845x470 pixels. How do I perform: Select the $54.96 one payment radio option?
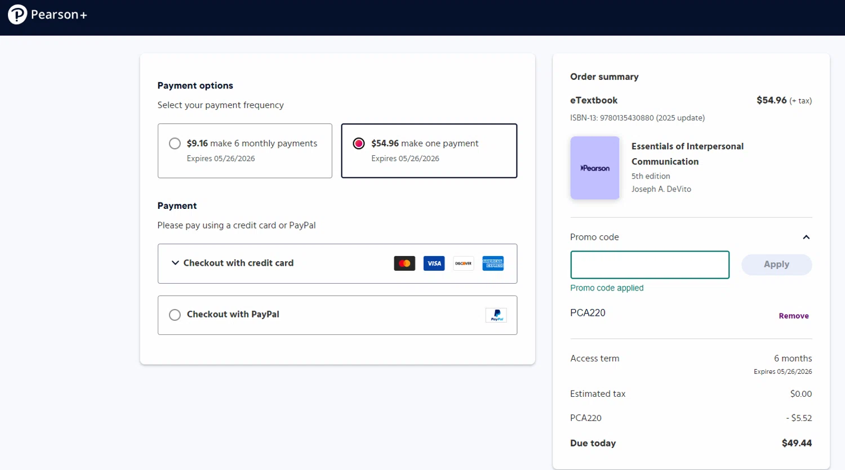359,144
